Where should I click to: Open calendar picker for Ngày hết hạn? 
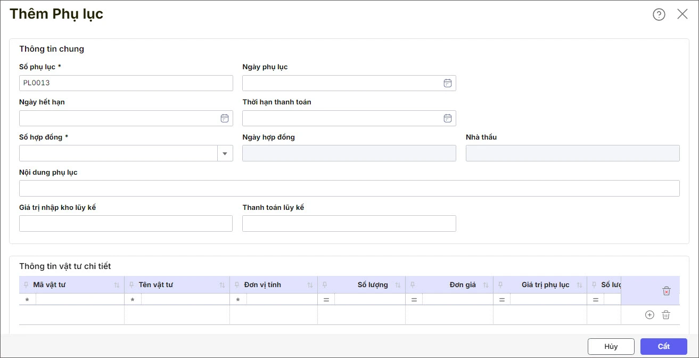pyautogui.click(x=225, y=118)
